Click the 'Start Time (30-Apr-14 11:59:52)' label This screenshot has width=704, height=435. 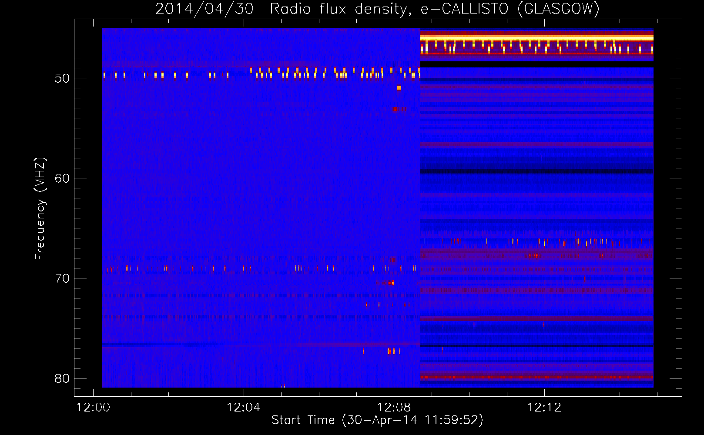tap(377, 420)
